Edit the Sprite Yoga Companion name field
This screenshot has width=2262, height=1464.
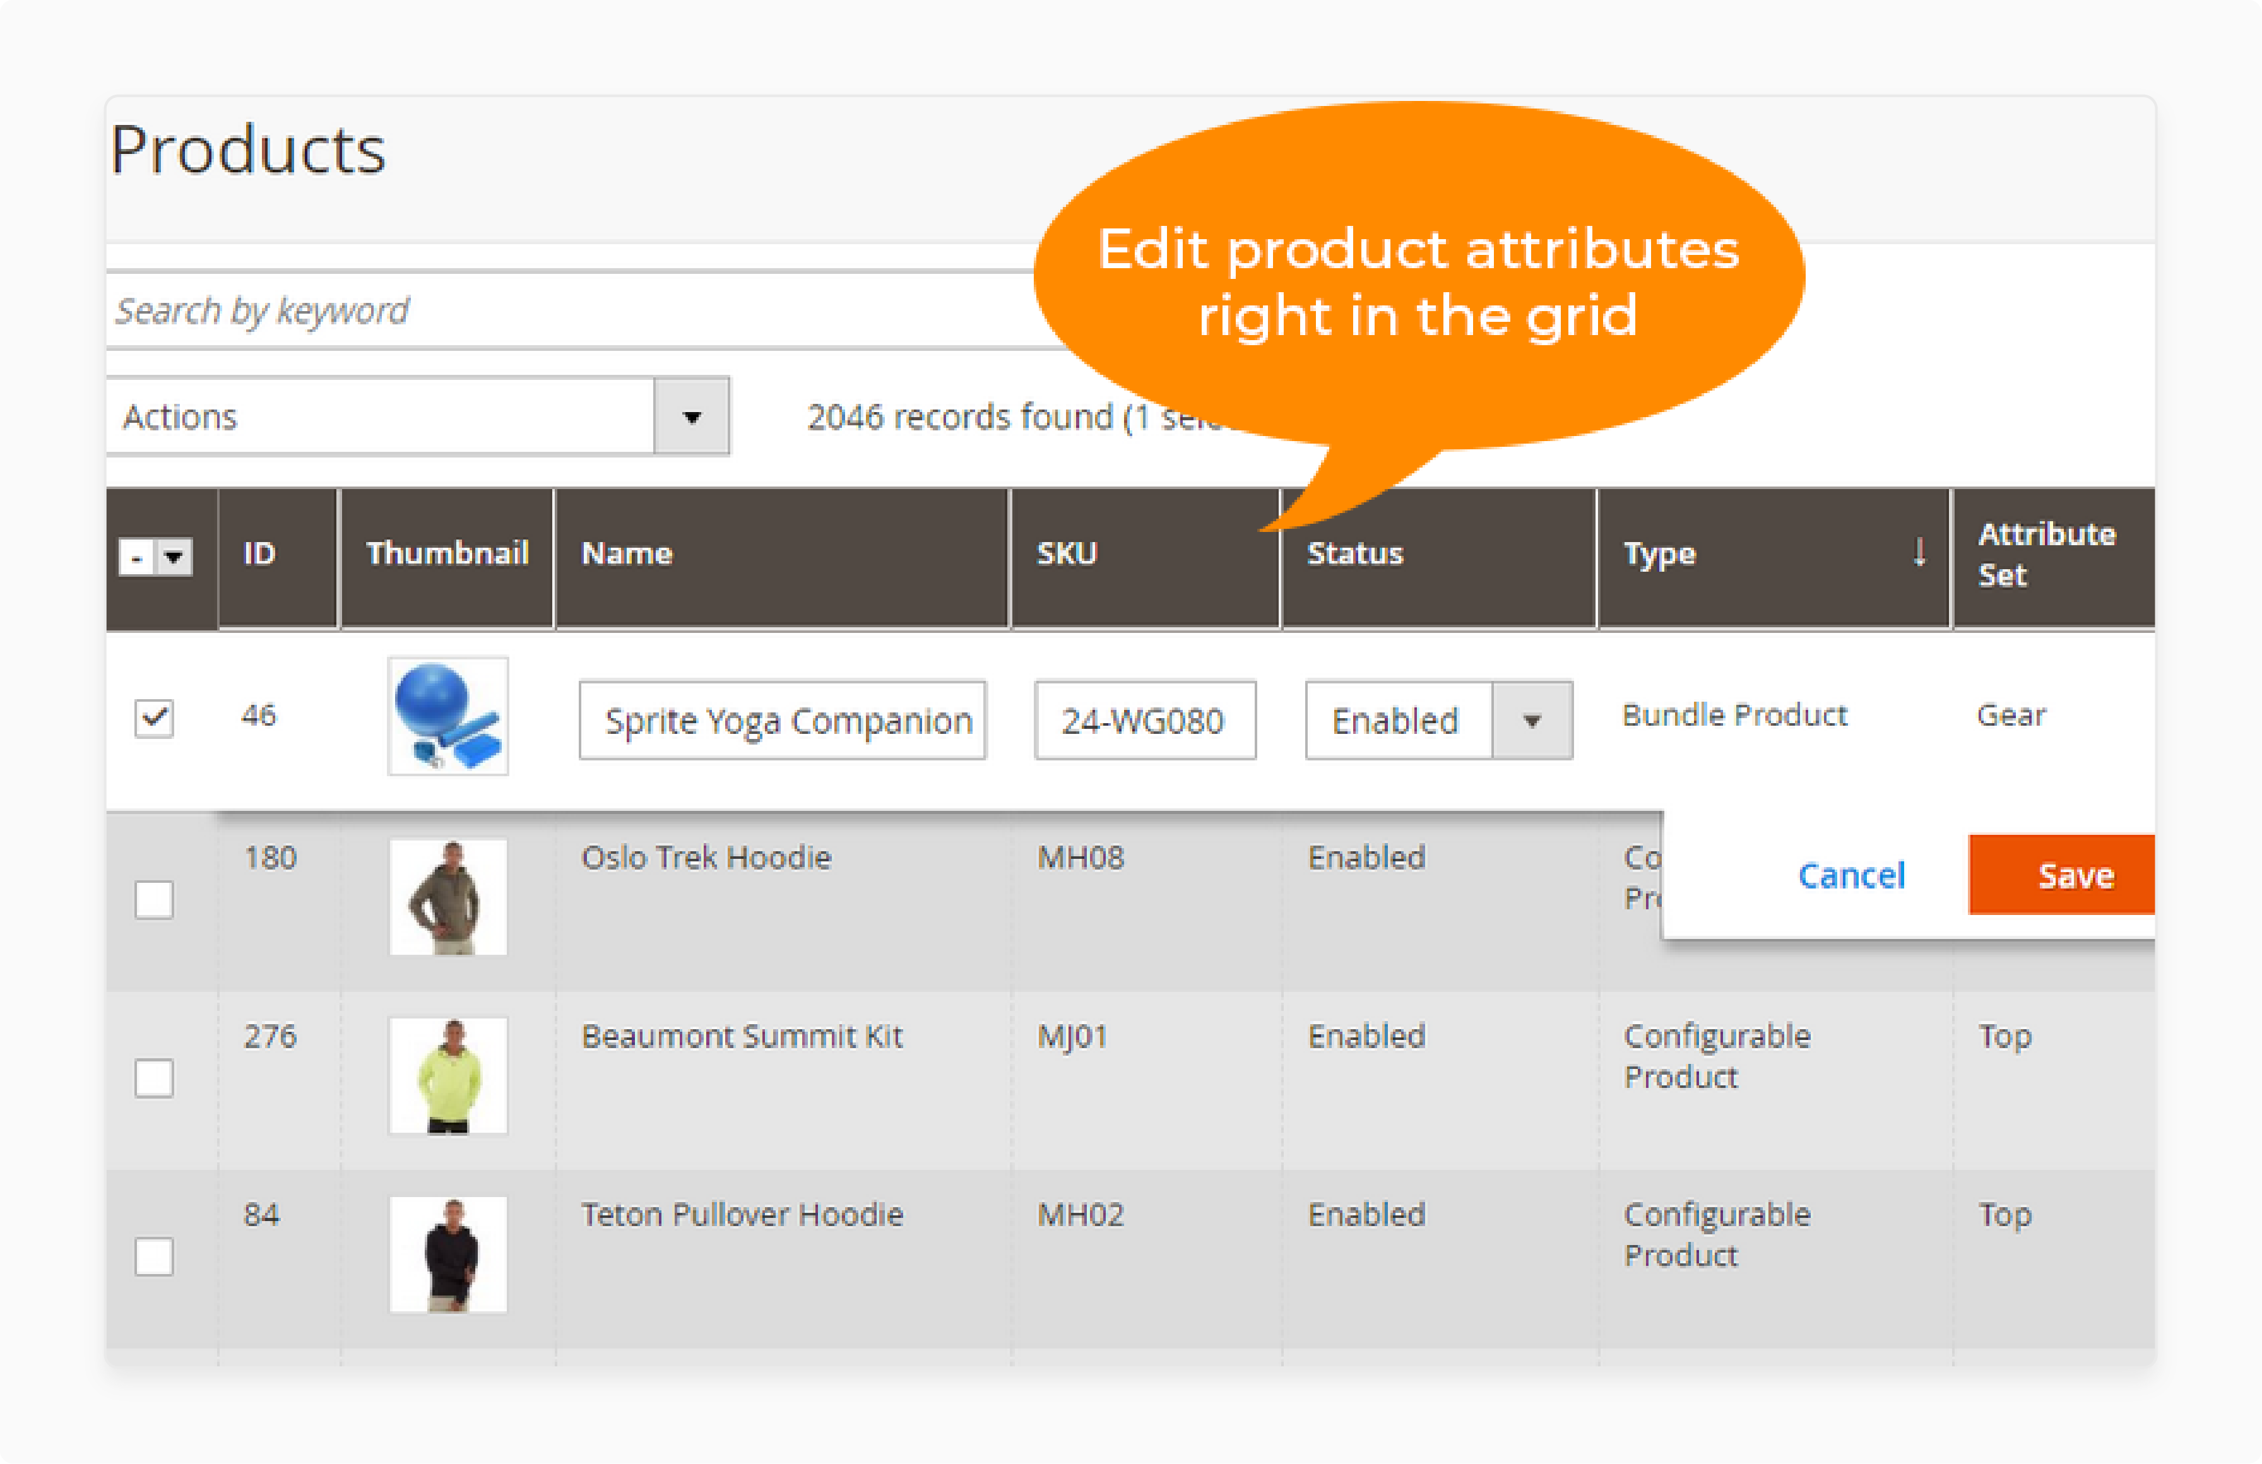point(783,720)
